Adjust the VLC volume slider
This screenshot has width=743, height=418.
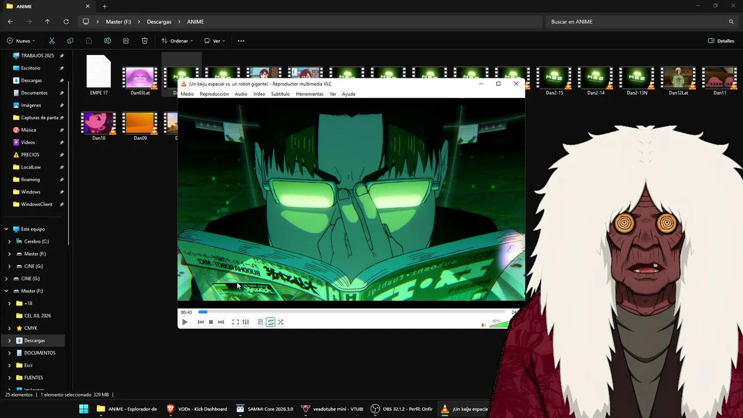coord(500,323)
